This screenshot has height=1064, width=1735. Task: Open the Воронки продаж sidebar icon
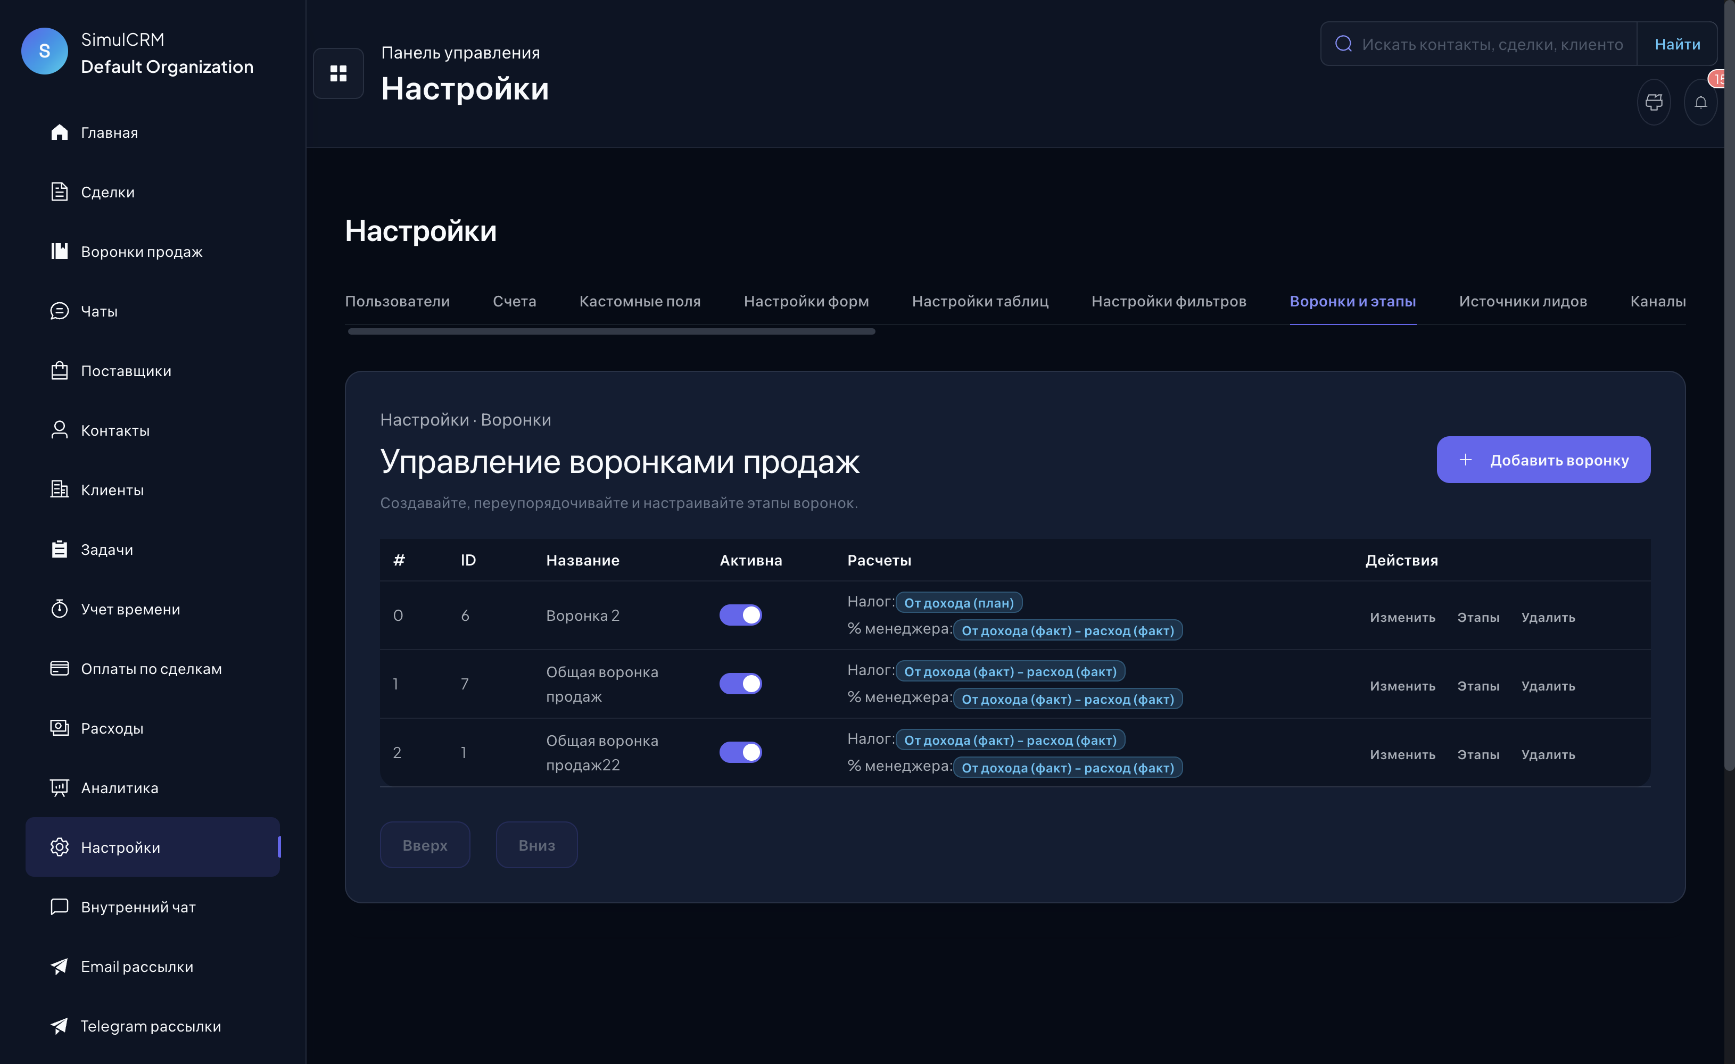60,251
